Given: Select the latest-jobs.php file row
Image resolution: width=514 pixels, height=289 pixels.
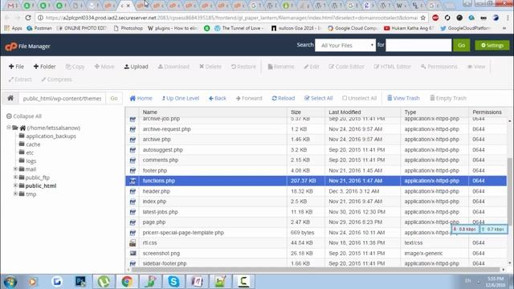Looking at the screenshot, I should coord(316,212).
